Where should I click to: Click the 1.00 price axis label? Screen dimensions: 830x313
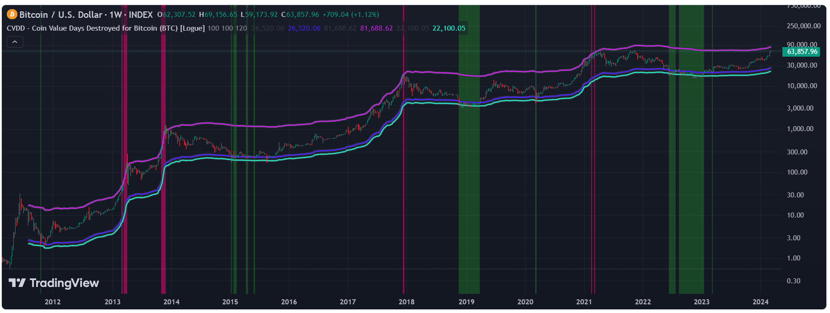click(793, 258)
